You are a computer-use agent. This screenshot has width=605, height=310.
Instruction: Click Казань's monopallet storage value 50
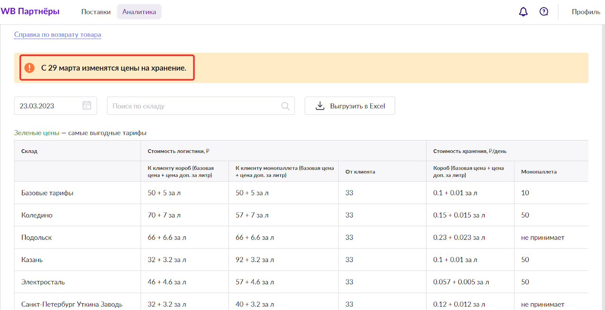coord(525,260)
